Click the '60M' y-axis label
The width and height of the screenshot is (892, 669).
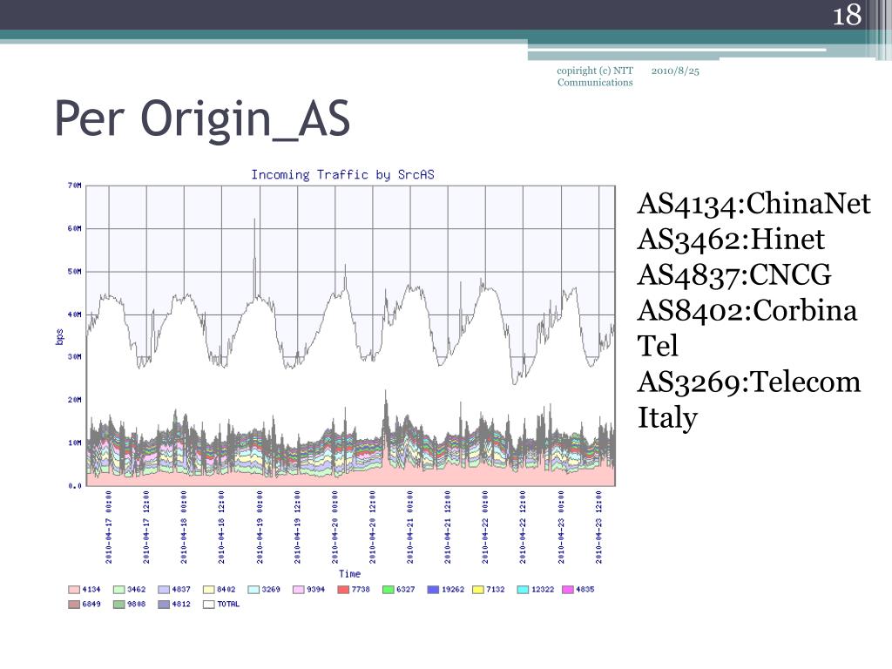click(75, 228)
